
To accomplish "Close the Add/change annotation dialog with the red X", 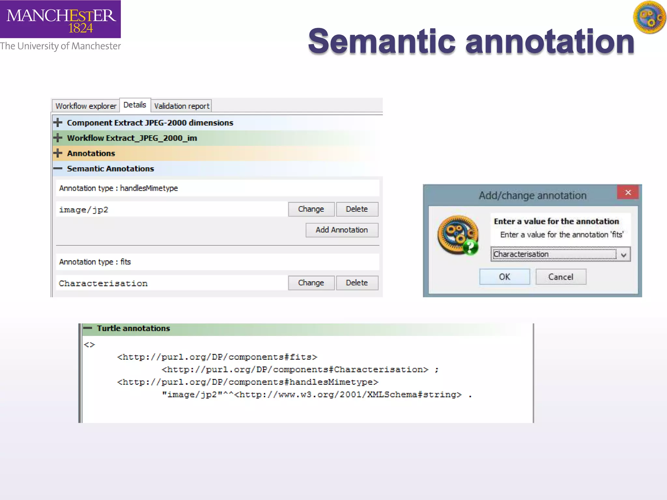I will click(628, 192).
